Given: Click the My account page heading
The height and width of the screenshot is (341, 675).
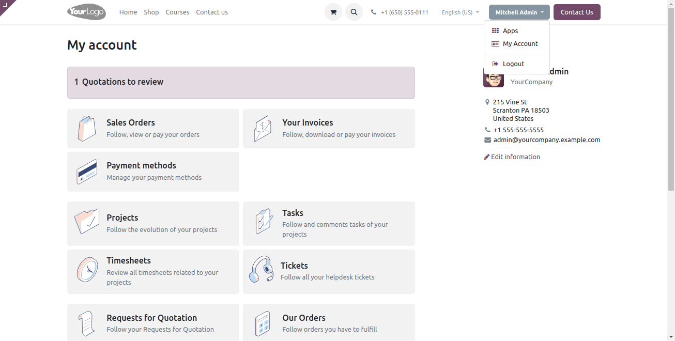Looking at the screenshot, I should click(102, 45).
